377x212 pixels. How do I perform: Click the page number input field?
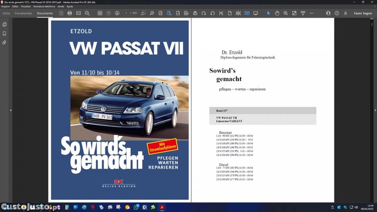[x=127, y=13]
